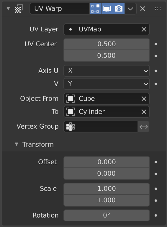167x227 pixels.
Task: Toggle render visibility camera icon
Action: click(x=119, y=9)
